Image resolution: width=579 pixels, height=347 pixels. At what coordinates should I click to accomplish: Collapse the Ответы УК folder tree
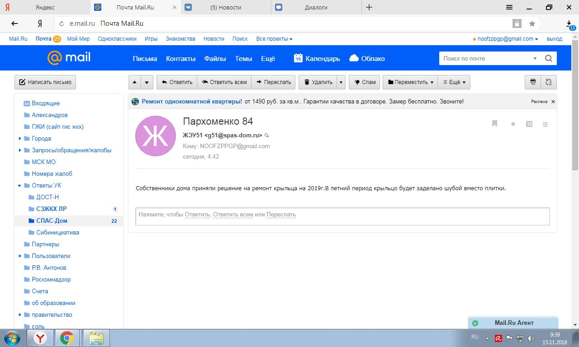20,186
